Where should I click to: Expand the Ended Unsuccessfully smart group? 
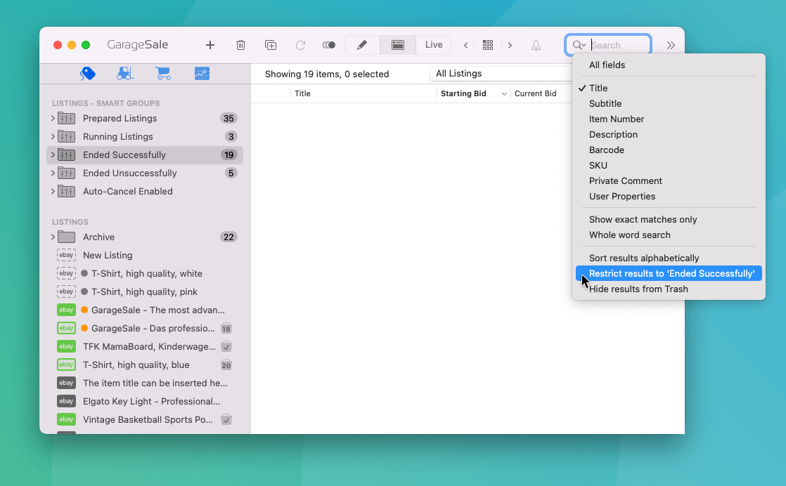click(53, 173)
